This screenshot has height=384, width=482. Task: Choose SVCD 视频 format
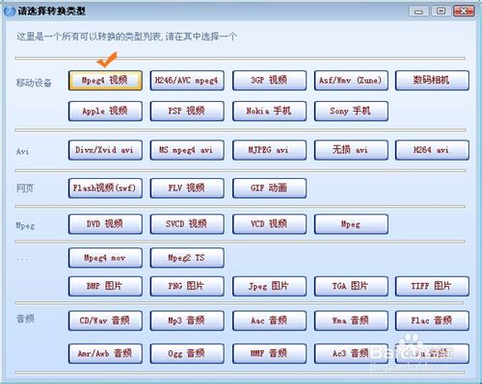tap(187, 224)
